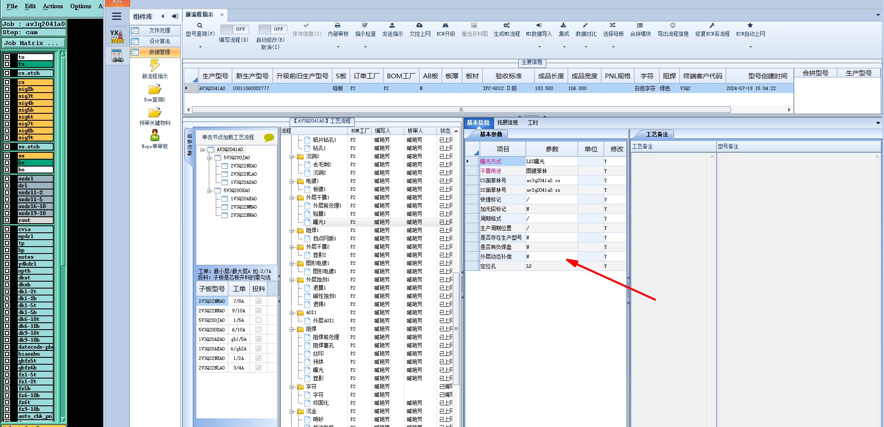Click the 型号查询 magnifier icon
884x427 pixels.
click(x=200, y=26)
